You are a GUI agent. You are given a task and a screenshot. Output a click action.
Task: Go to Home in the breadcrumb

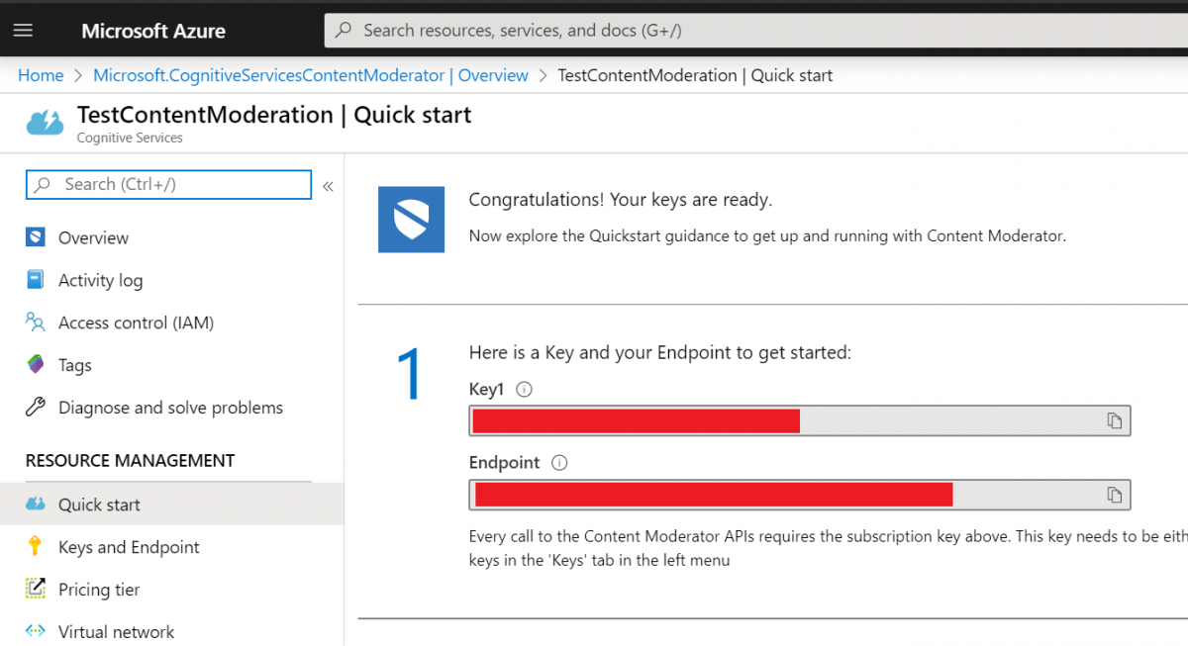[41, 75]
